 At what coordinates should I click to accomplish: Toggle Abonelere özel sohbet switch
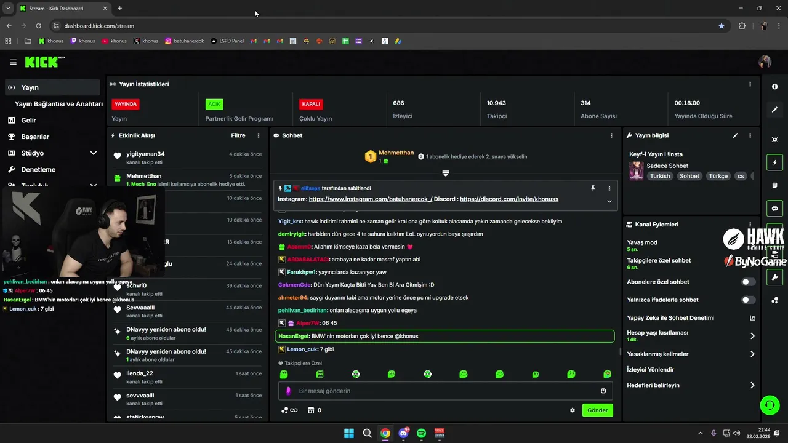point(749,282)
